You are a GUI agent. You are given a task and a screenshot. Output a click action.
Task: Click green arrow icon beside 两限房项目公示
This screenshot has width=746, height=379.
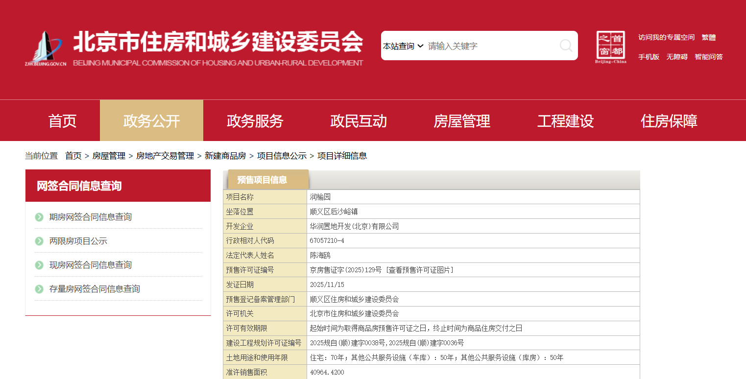click(39, 241)
